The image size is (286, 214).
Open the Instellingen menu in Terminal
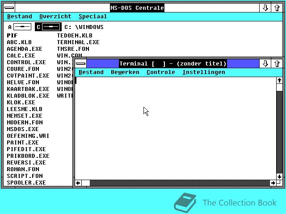[204, 72]
